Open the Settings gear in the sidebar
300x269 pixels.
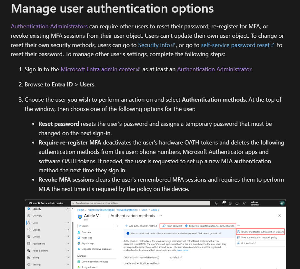[28, 264]
